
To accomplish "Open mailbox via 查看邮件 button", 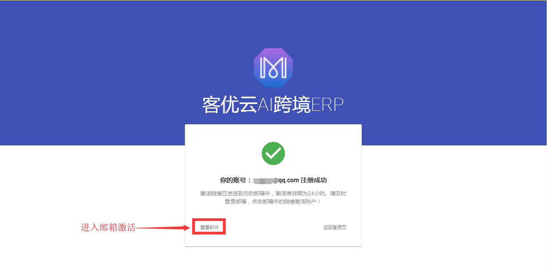I will coord(209,227).
